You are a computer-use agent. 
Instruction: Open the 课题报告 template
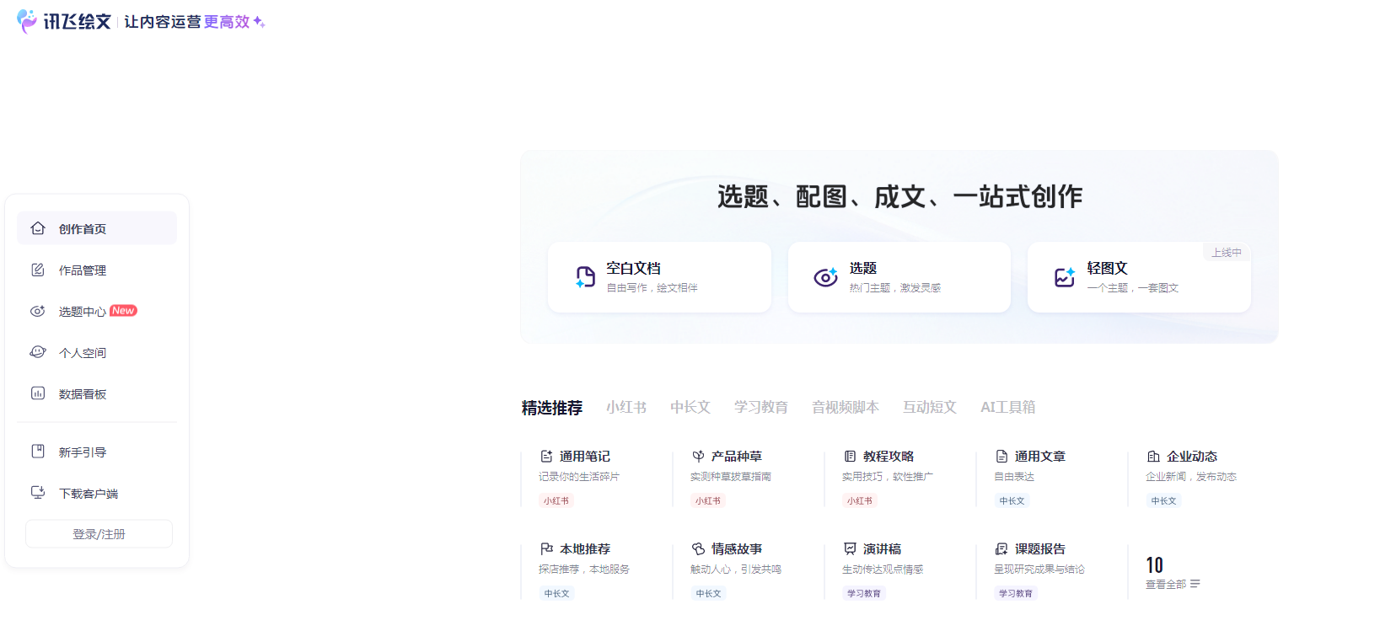1039,549
